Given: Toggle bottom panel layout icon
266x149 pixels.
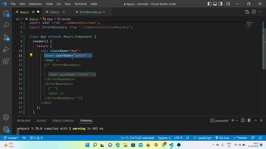Looking at the screenshot, I should 215,4.
